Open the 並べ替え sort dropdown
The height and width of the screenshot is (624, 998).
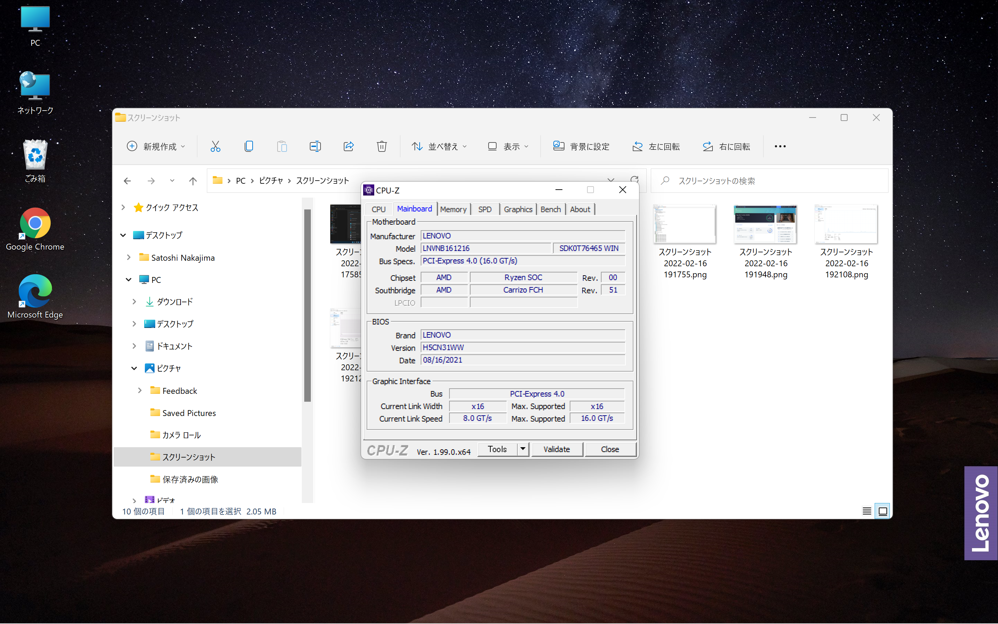[x=439, y=147]
